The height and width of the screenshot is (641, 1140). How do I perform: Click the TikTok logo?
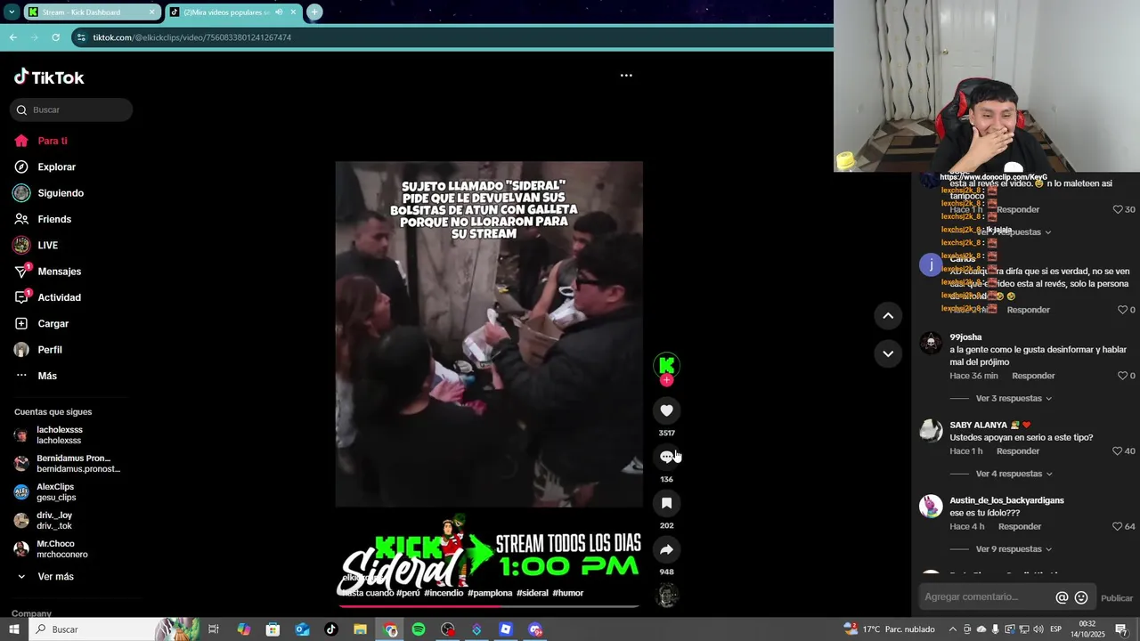coord(49,77)
